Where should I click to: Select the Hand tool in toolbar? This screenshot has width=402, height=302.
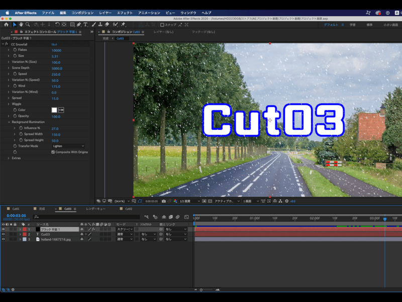21,24
